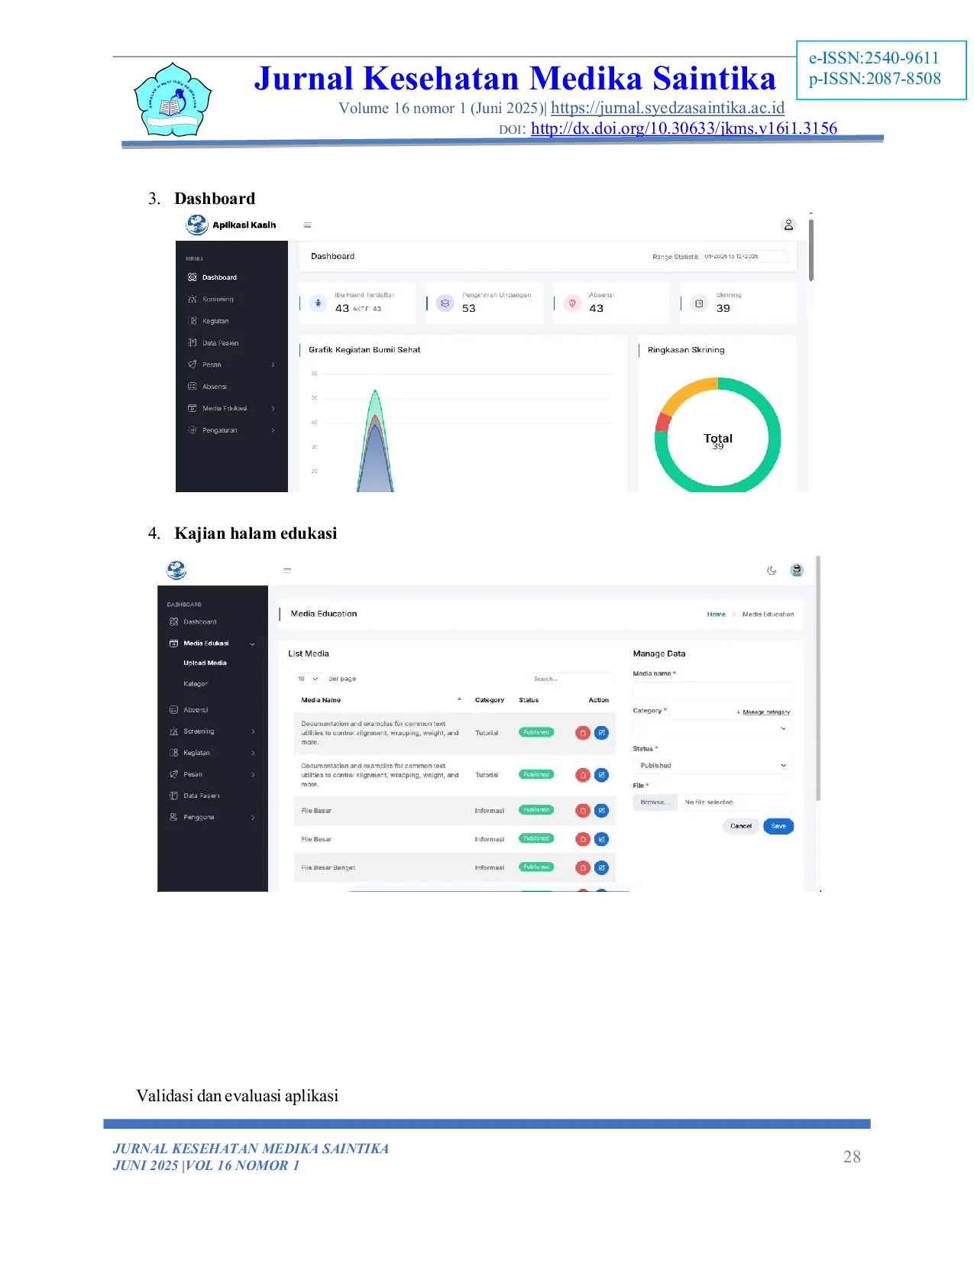Open the rows per page dropdown
Screen dimensions: 974x1261
(x=308, y=679)
